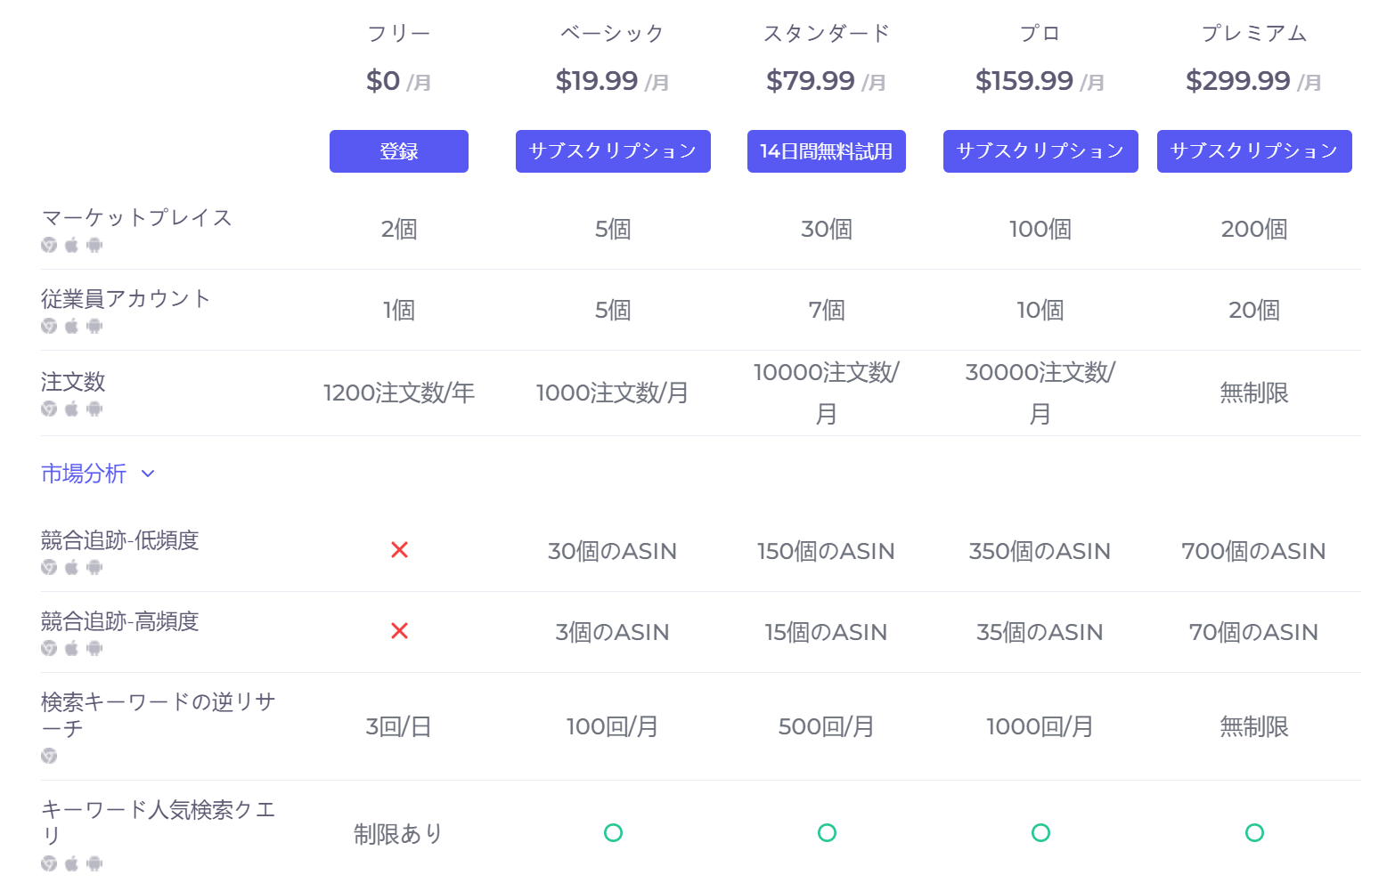Click green circle in ベーシック キーワード人気検索クエリ
Screen dimensions: 1395x883
point(613,832)
